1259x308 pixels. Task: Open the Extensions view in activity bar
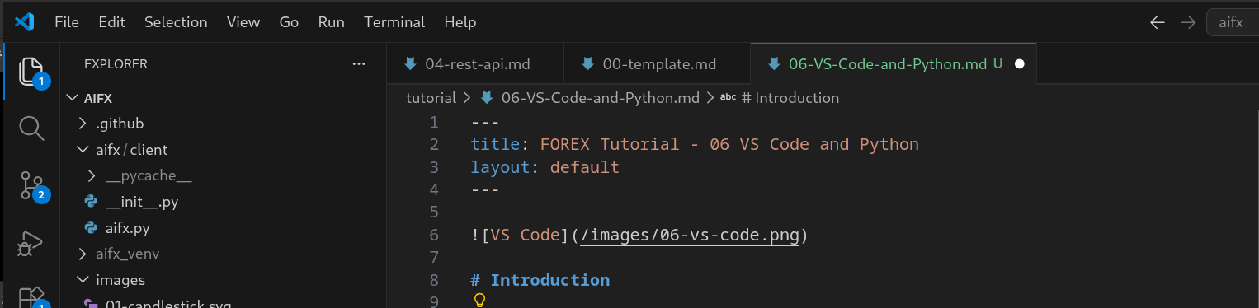coord(31,296)
